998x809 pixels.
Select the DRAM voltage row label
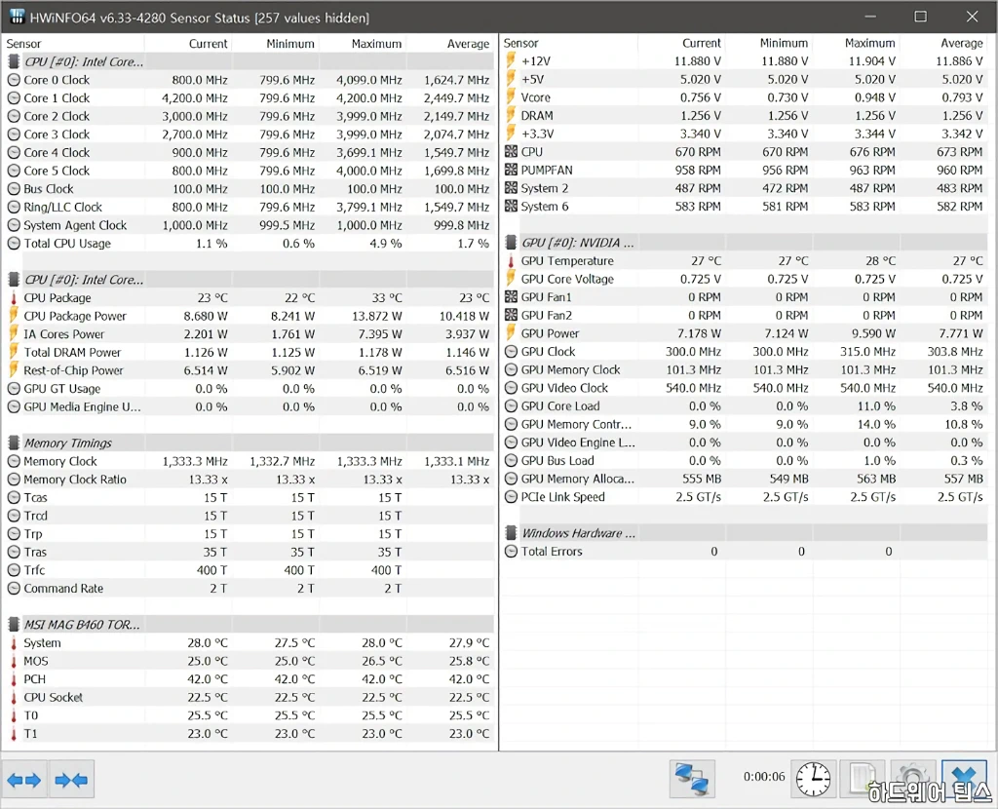coord(537,116)
